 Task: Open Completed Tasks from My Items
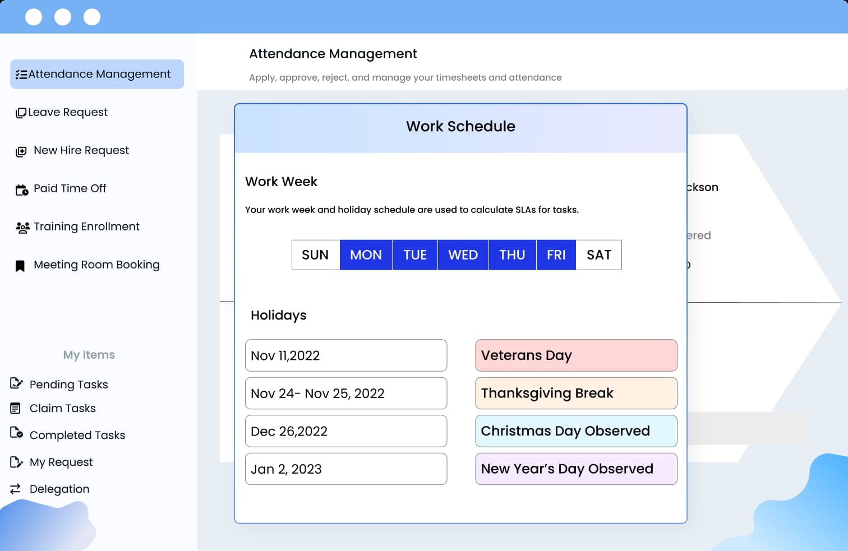tap(77, 435)
